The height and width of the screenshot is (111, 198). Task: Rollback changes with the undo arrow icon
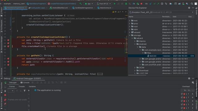coord(166,4)
